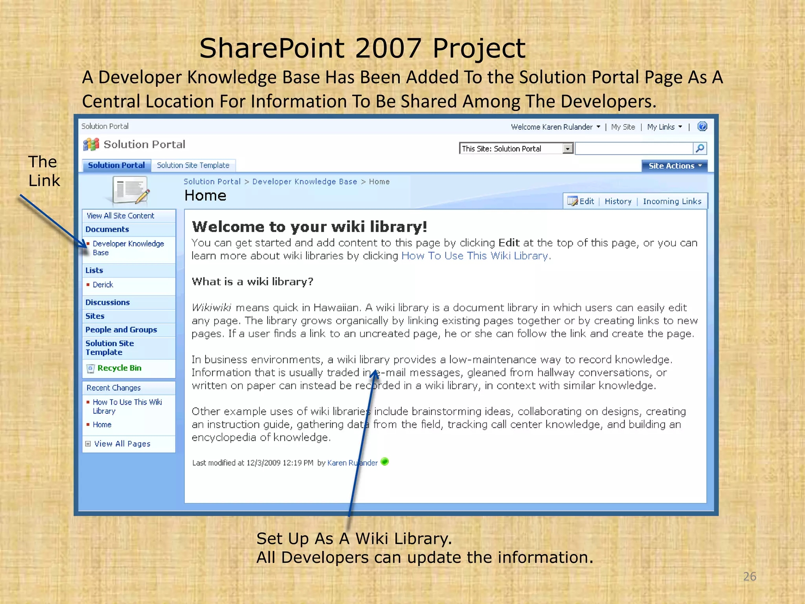805x604 pixels.
Task: Open Solution Site Template sidebar link
Action: 110,348
